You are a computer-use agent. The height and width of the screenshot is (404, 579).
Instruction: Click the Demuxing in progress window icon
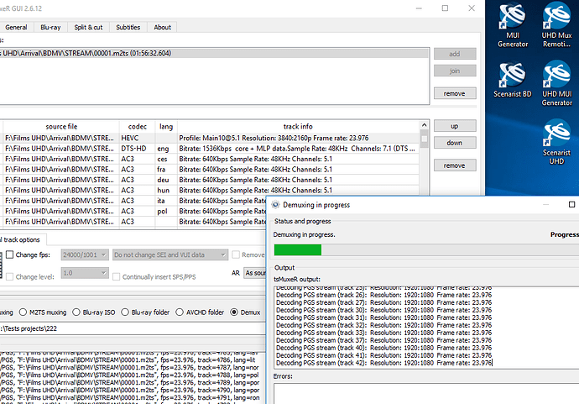(x=275, y=205)
